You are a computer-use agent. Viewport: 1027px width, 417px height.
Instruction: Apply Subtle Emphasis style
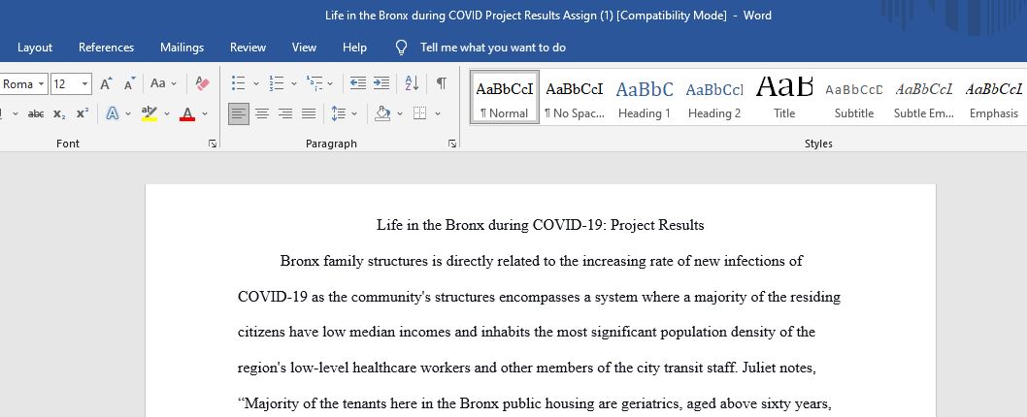click(923, 97)
